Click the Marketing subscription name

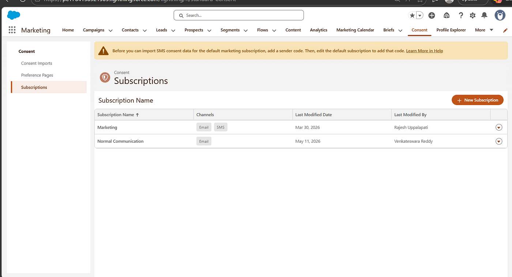(107, 127)
